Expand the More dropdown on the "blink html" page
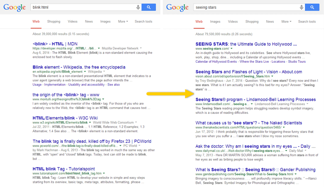324x187 pixels. coord(123,22)
